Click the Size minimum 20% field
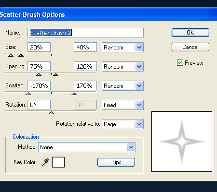Screen dimensions: 217x192 (39, 47)
